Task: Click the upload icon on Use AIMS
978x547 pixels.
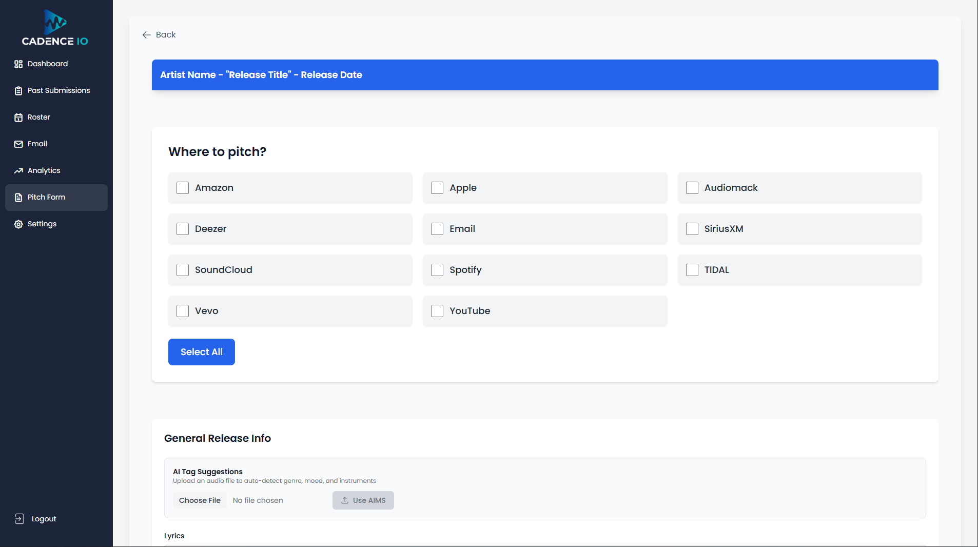Action: coord(345,500)
